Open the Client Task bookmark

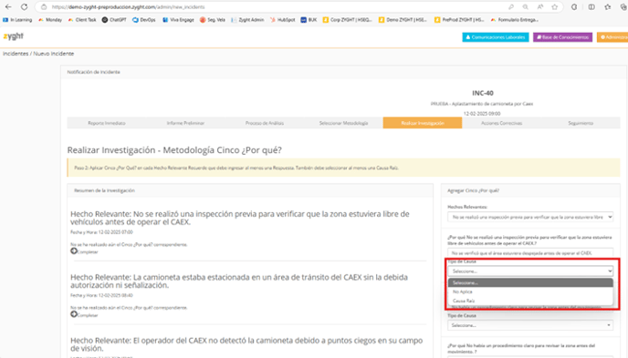click(82, 19)
